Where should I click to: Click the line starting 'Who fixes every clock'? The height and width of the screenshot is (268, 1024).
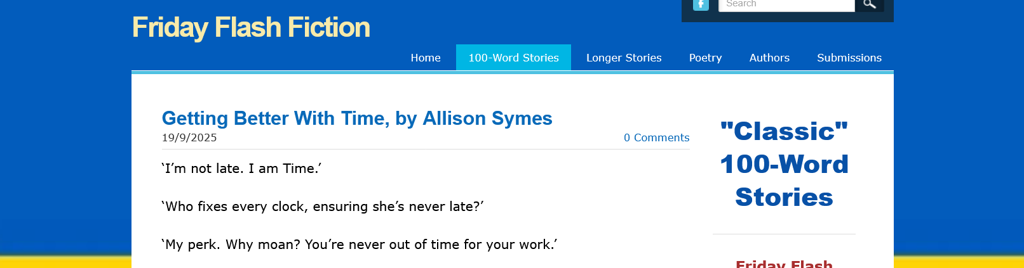(323, 207)
